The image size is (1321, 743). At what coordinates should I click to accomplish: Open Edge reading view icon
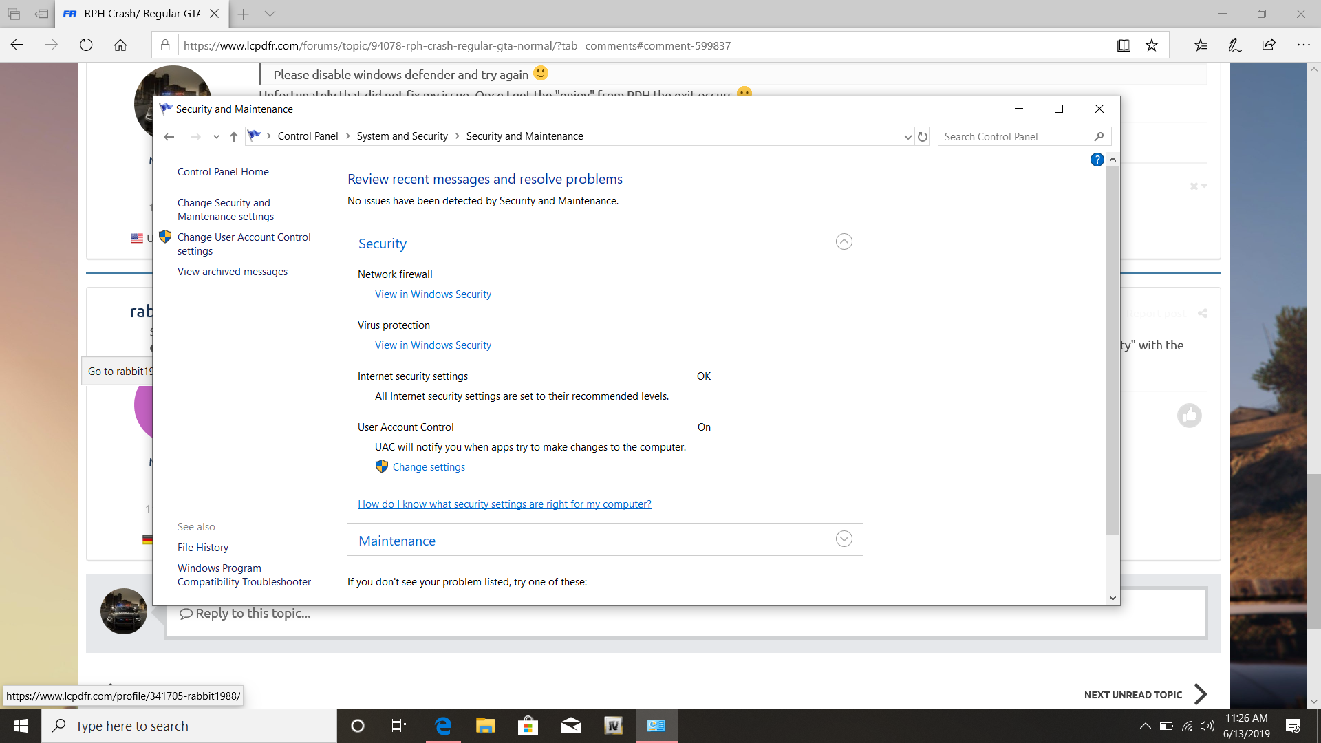pyautogui.click(x=1124, y=45)
